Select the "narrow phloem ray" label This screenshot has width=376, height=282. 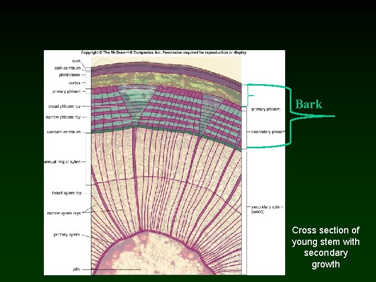click(x=63, y=118)
